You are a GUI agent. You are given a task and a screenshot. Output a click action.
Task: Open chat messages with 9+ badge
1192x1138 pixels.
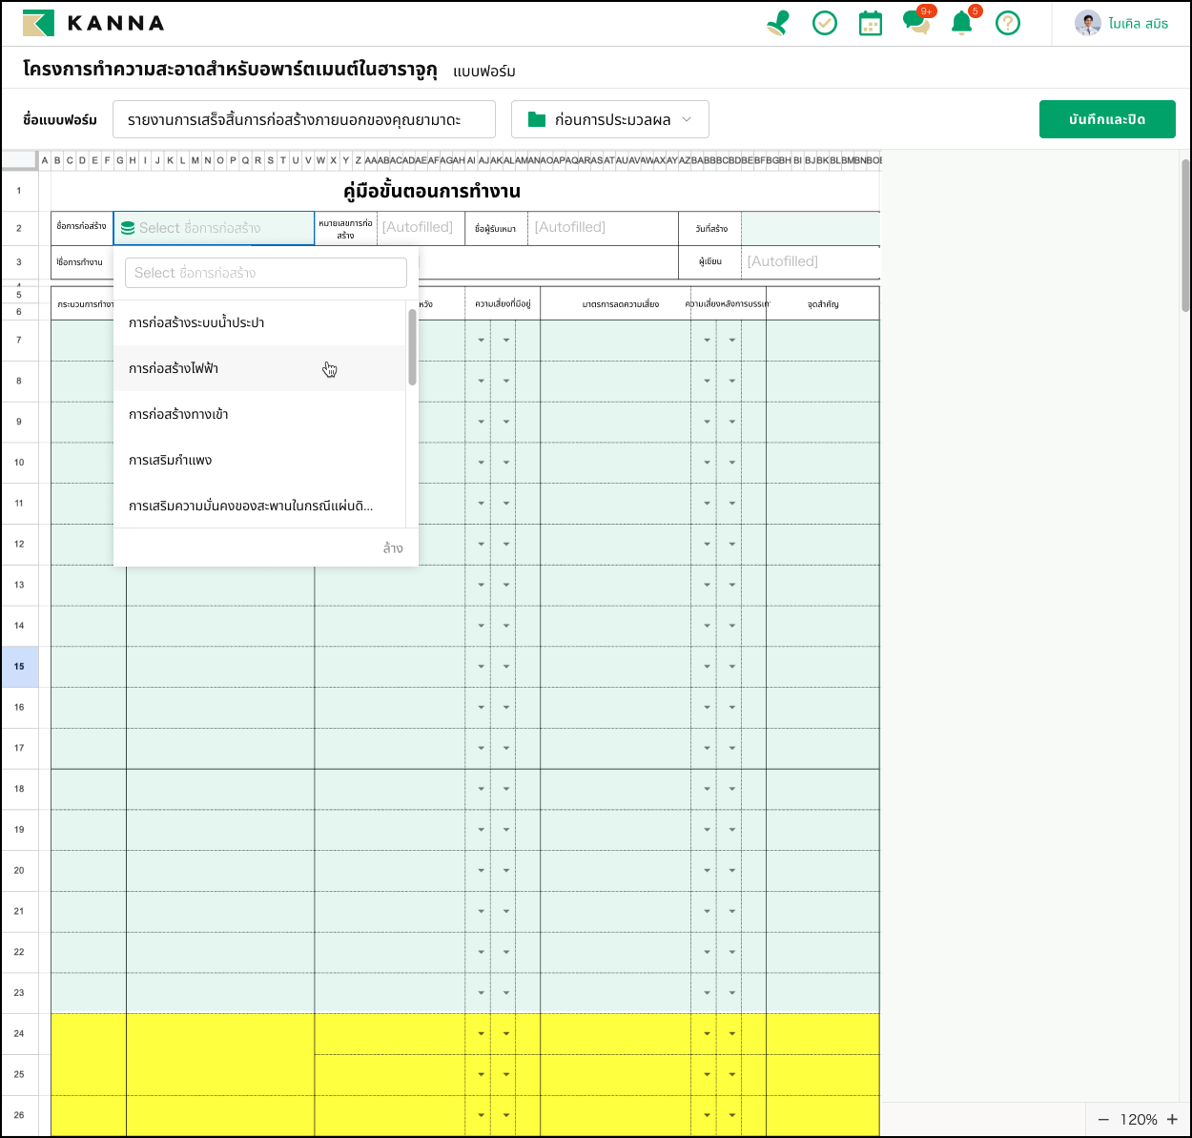(x=916, y=23)
